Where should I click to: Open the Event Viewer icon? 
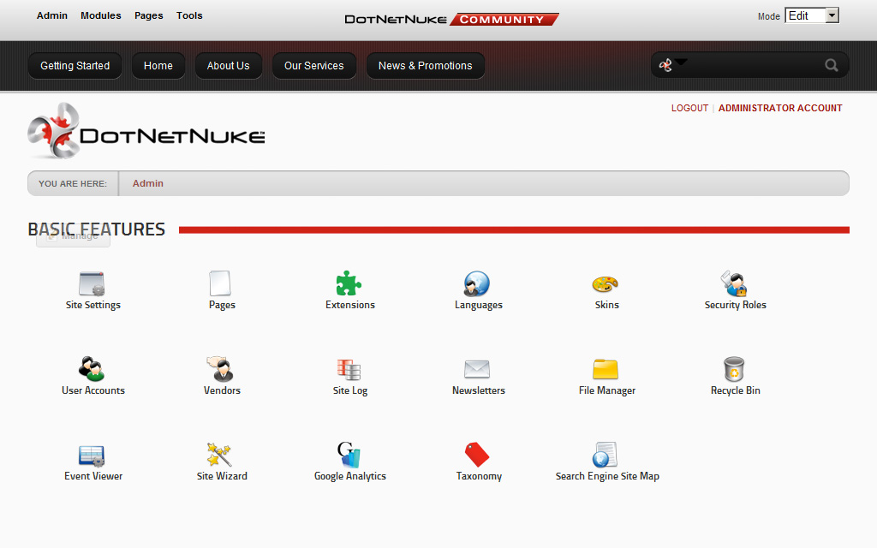pos(92,456)
